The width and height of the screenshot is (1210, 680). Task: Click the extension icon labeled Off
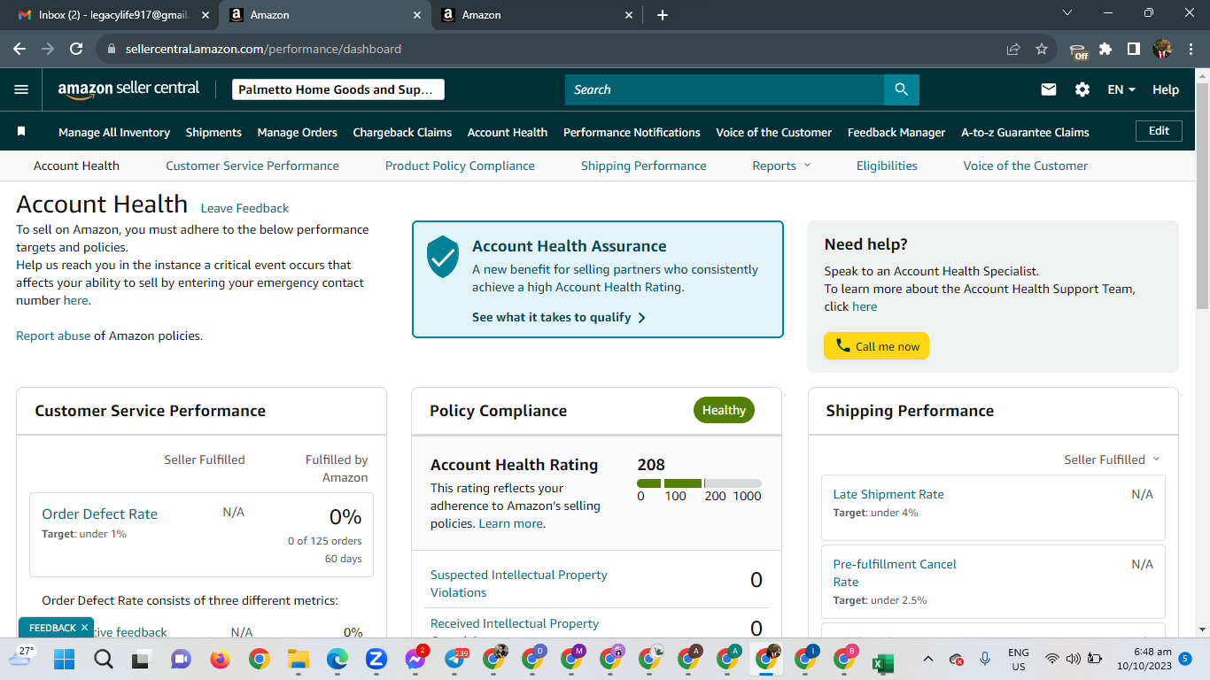pyautogui.click(x=1078, y=50)
